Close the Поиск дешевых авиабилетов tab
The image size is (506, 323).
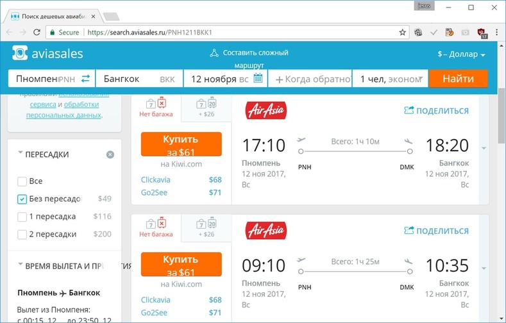coord(93,16)
